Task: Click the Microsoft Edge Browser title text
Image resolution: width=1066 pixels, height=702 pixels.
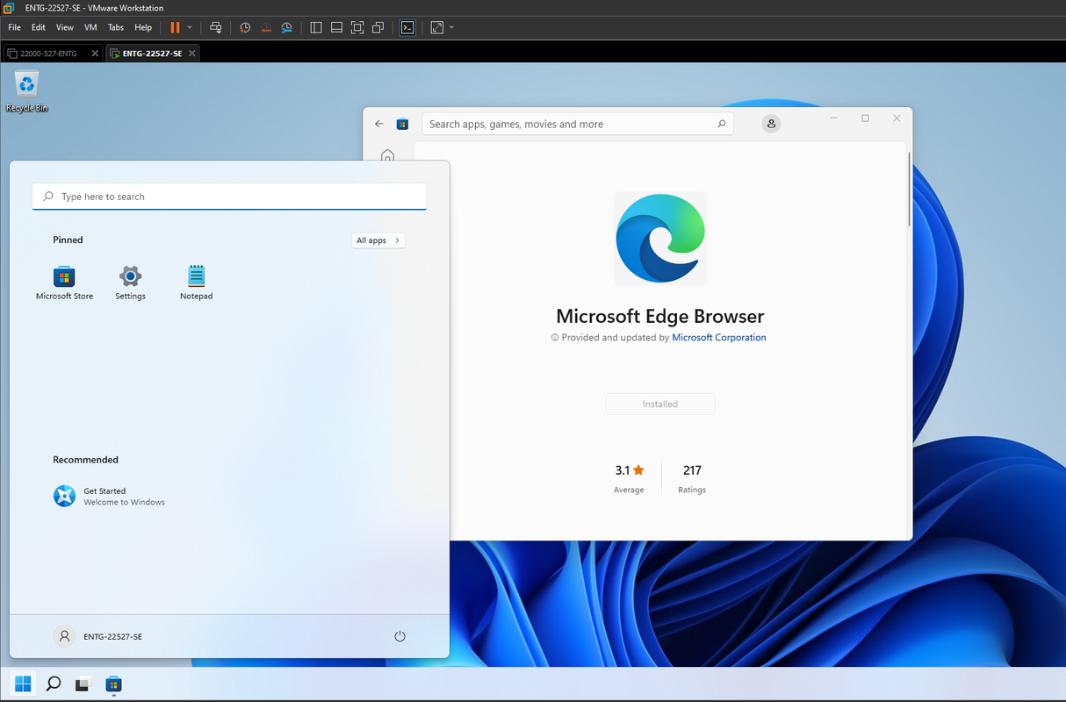Action: [x=660, y=316]
